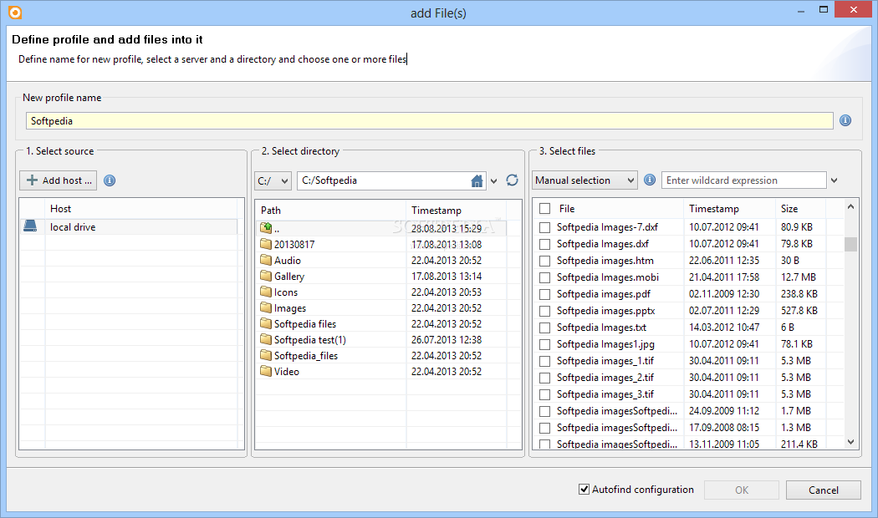Screen dimensions: 878x518
Task: Toggle the select-all File header checkbox
Action: tap(545, 209)
